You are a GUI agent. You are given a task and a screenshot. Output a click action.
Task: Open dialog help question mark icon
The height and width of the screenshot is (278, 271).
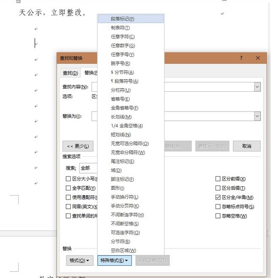pos(241,58)
